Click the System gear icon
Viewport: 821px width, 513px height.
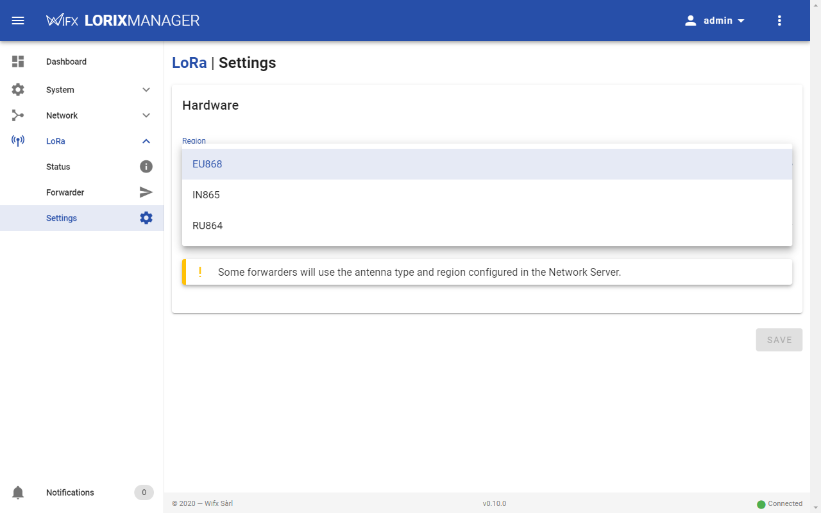coord(18,90)
